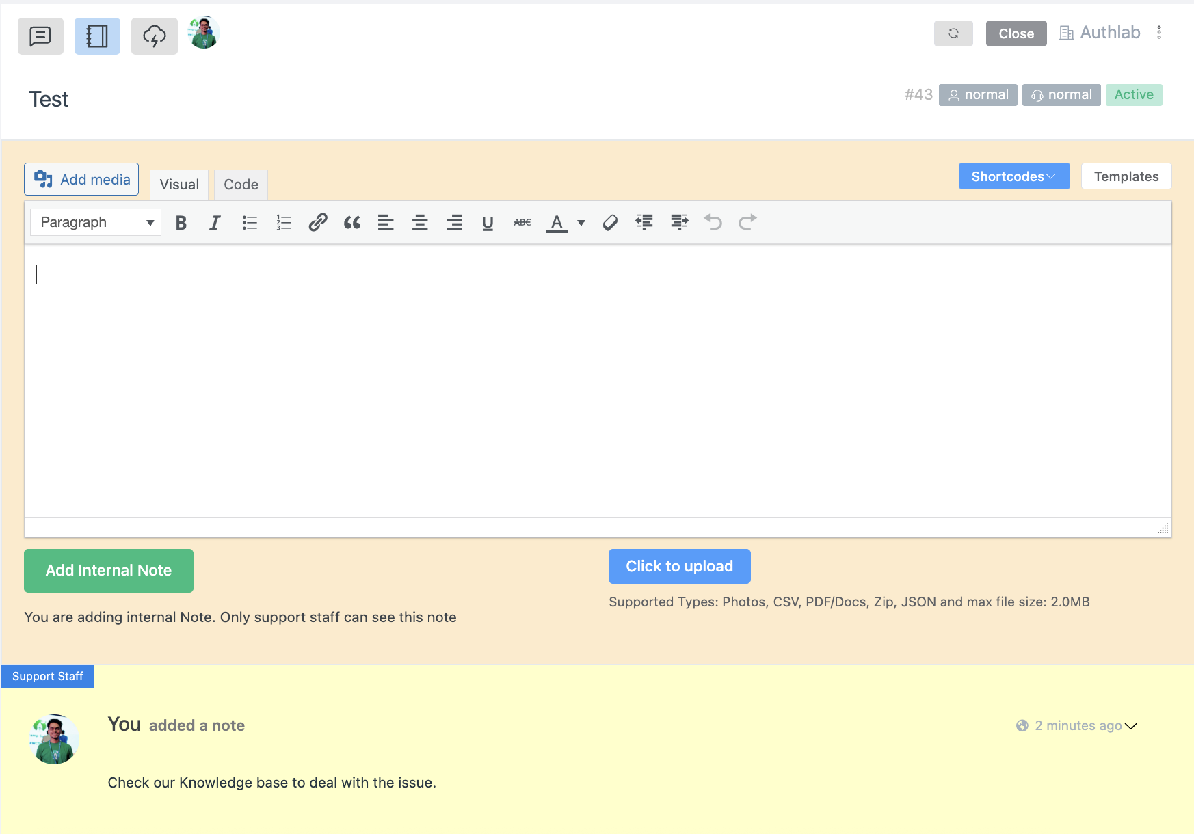Toggle italic formatting

pos(215,222)
